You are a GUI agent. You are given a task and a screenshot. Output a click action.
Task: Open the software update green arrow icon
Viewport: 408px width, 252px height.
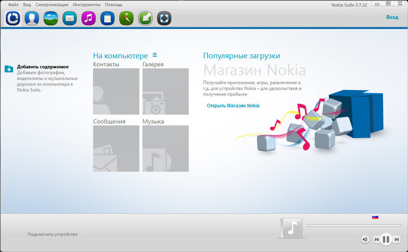(145, 18)
